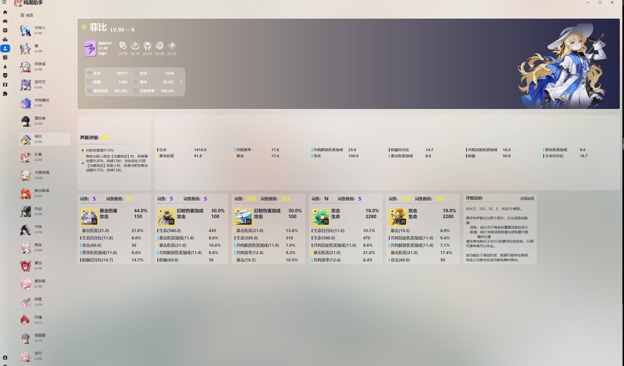Select character 相里要 LV.70 in the list
Screen dimensions: 624x366
click(x=45, y=338)
